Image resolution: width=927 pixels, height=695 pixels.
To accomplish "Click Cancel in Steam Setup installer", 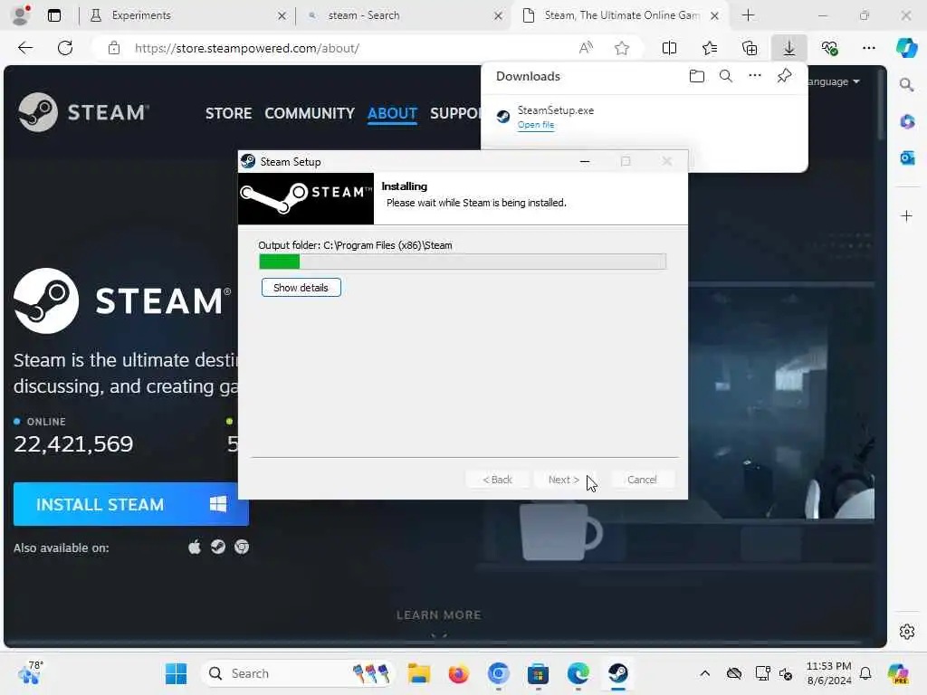I will (642, 480).
